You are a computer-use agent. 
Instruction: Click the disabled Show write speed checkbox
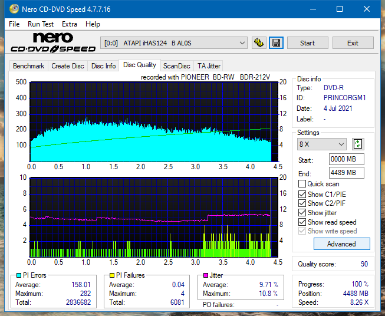pos(302,231)
